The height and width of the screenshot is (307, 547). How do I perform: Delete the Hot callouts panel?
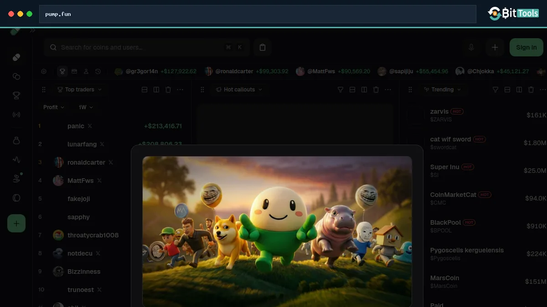point(376,90)
